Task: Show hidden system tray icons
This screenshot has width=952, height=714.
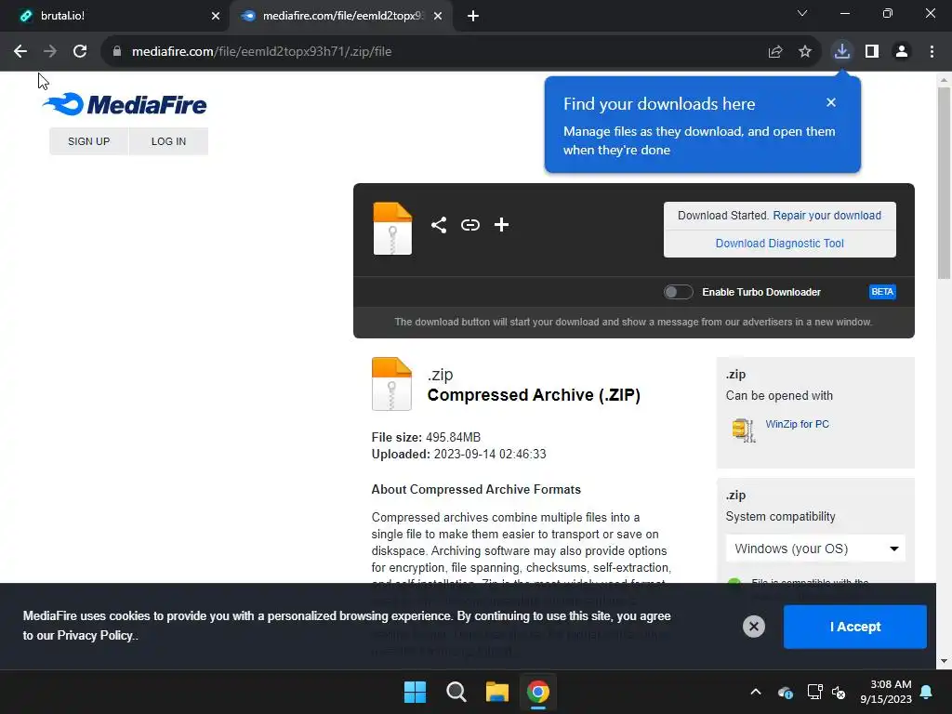Action: pyautogui.click(x=756, y=692)
